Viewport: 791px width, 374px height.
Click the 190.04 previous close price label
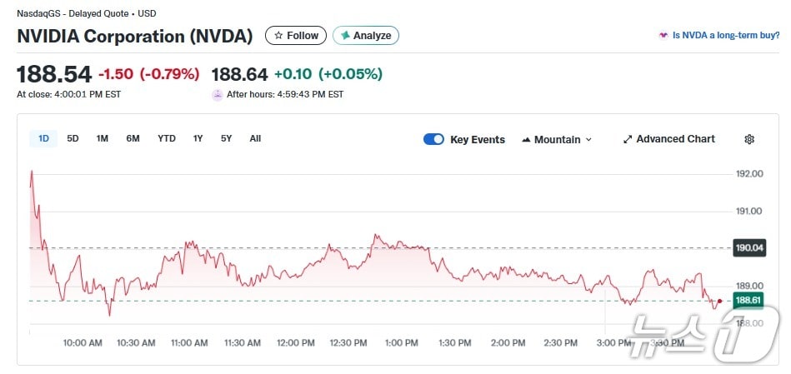tap(748, 247)
